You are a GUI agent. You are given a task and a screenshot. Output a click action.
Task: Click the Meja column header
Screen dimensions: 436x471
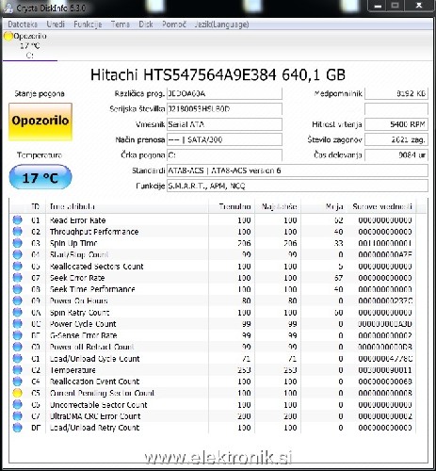(324, 206)
